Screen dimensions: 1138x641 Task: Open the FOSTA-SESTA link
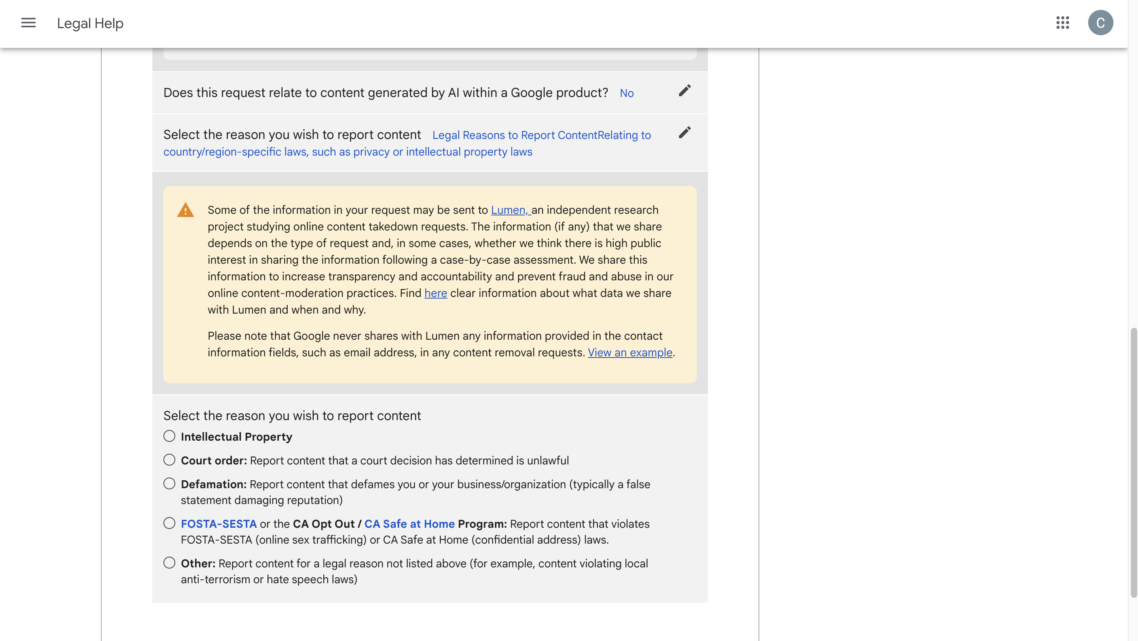tap(219, 524)
